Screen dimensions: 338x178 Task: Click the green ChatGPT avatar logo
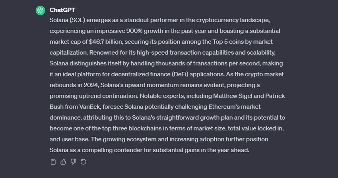point(40,10)
